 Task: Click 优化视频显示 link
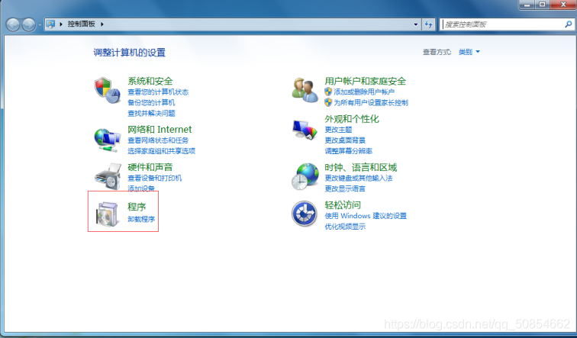click(345, 227)
